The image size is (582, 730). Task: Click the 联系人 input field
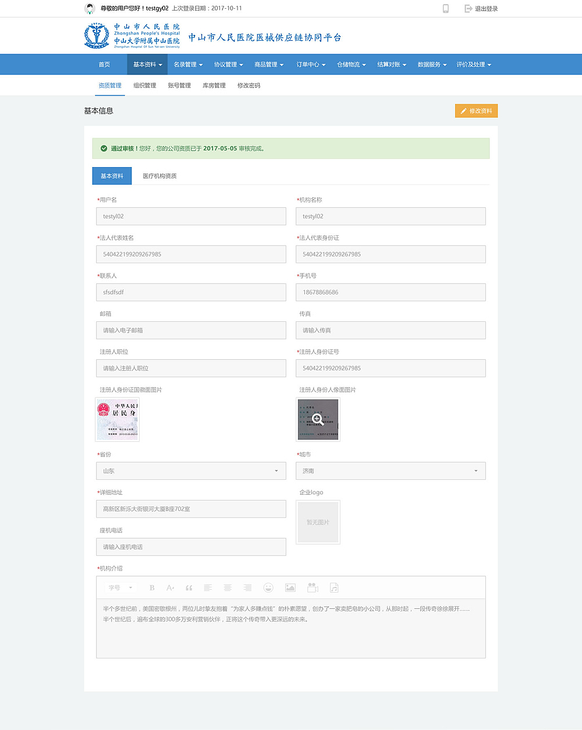(x=191, y=292)
